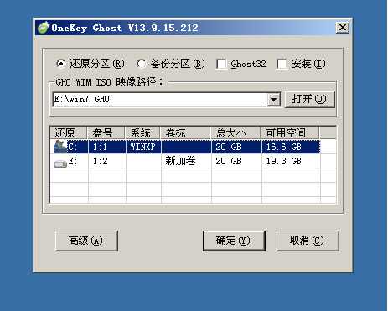
Task: Click the Windows system drive icon for C:
Action: (60, 147)
